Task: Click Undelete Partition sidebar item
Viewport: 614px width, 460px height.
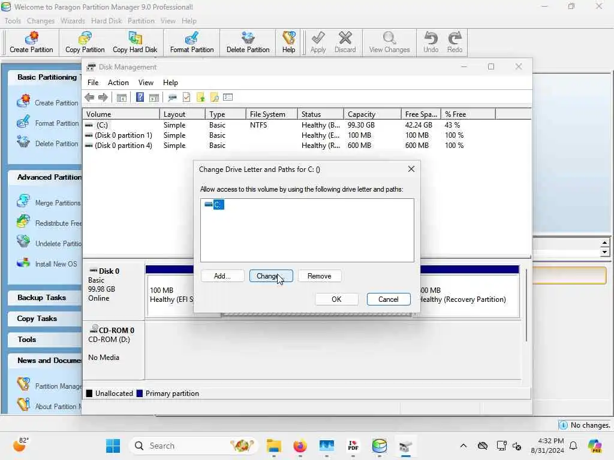Action: (x=49, y=243)
